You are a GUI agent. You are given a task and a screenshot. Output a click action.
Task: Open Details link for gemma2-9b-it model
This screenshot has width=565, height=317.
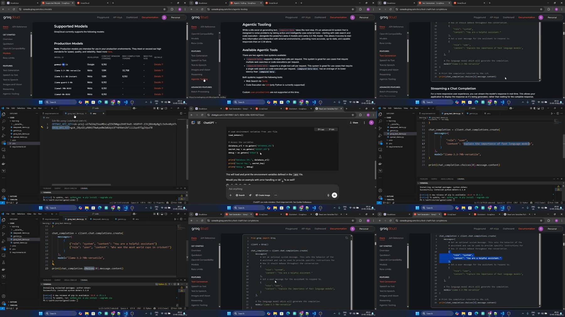tap(159, 64)
